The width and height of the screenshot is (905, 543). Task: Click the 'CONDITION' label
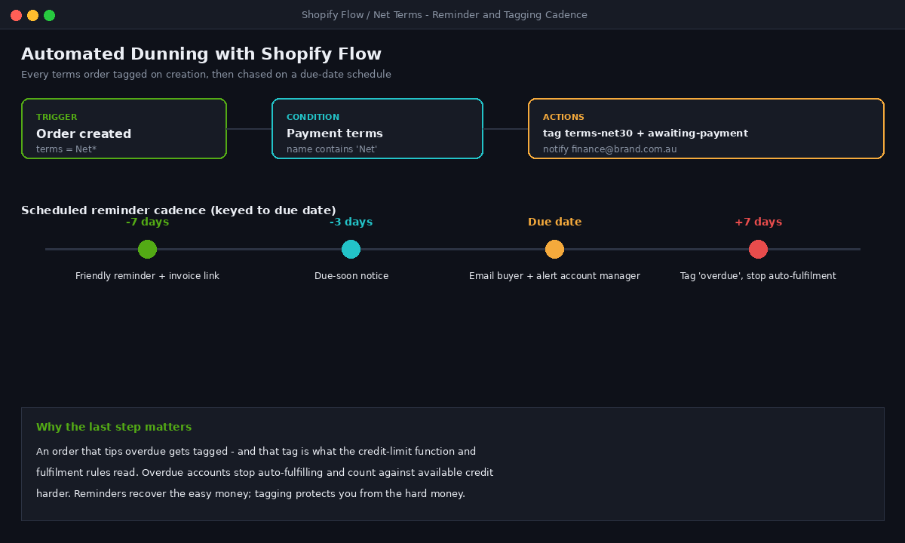pos(313,118)
